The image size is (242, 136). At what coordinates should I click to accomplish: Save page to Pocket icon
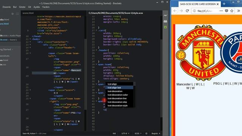(226, 11)
